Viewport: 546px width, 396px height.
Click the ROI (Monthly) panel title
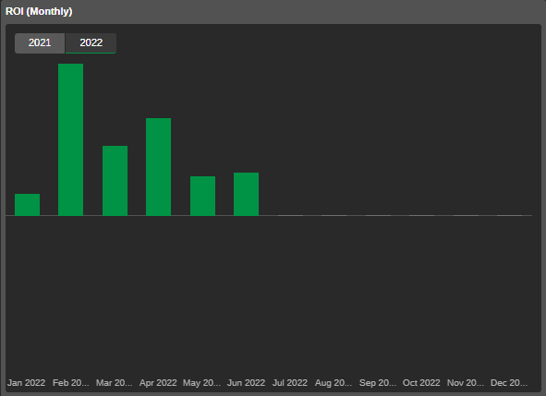[x=39, y=11]
